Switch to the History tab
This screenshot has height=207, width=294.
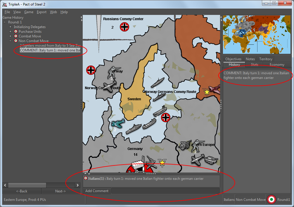234,65
